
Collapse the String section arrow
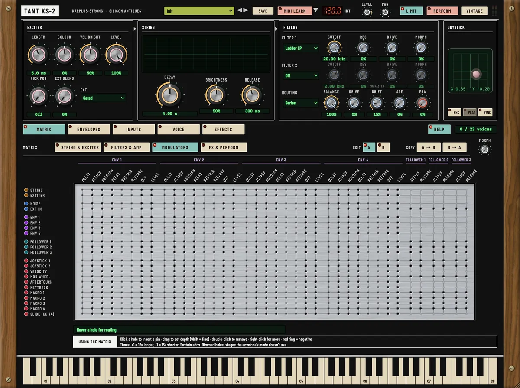pos(135,29)
